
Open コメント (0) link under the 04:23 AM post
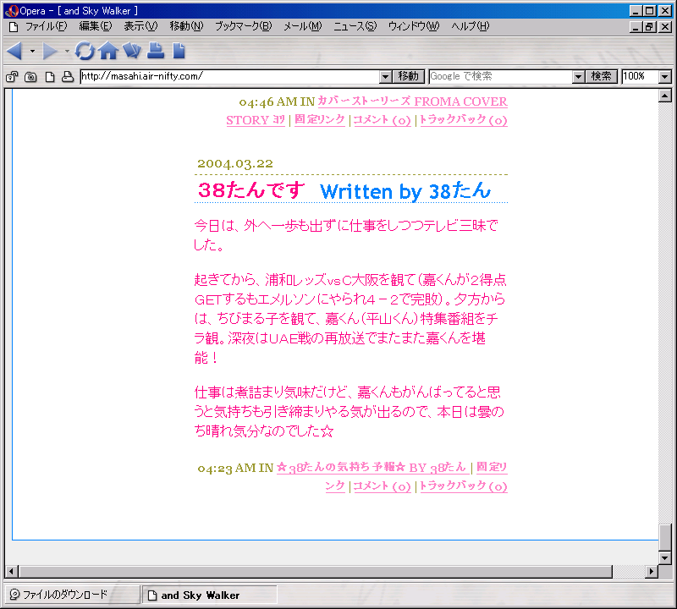click(x=383, y=486)
